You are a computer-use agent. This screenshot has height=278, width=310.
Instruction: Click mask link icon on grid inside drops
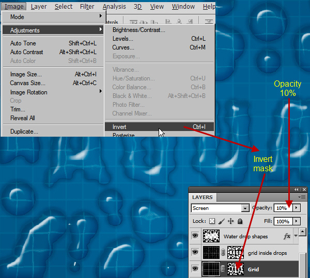(x=224, y=253)
